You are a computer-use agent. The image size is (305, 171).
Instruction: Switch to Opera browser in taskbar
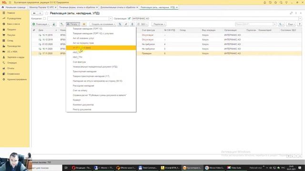point(81,168)
